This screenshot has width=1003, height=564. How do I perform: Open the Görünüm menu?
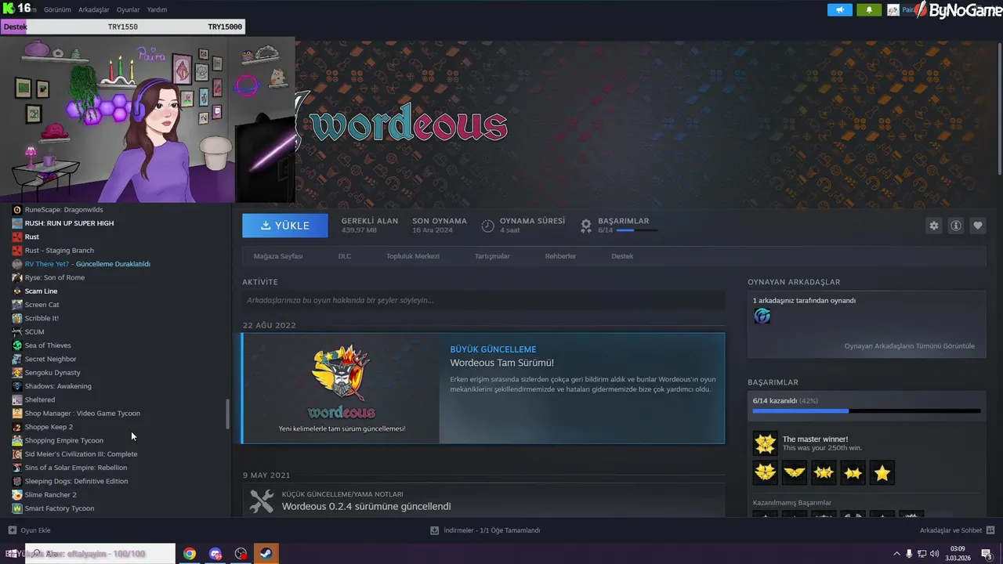coord(58,10)
